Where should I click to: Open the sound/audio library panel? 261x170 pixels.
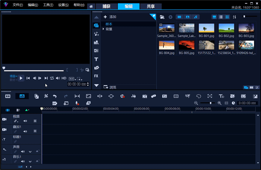coord(96,34)
